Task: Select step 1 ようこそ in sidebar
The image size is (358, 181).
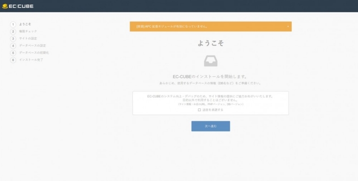Action: pos(21,24)
